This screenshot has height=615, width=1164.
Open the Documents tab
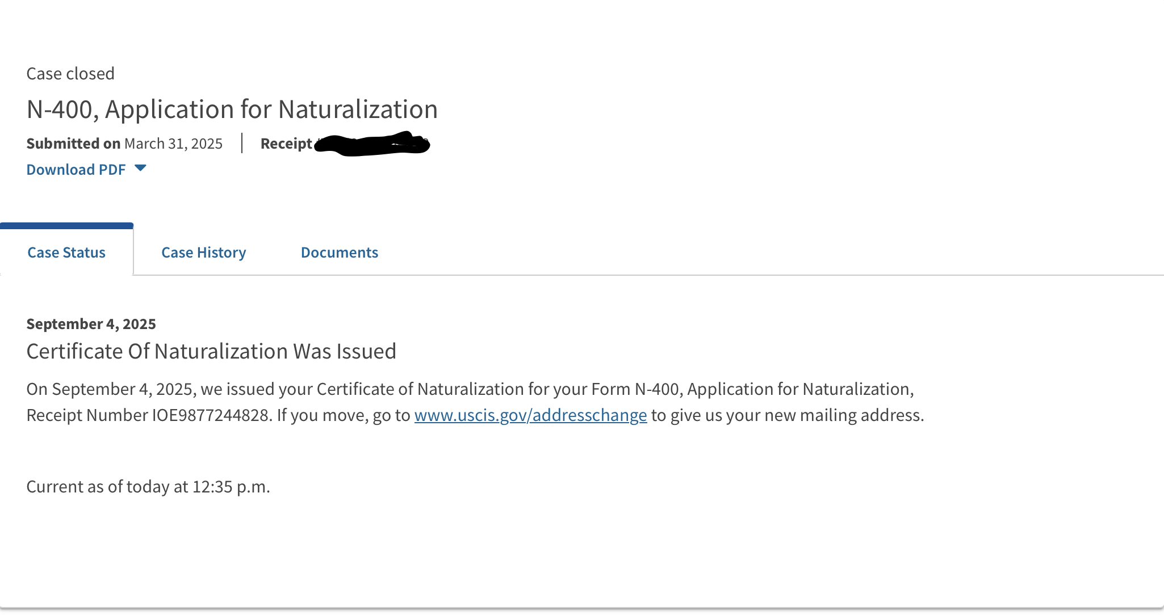tap(340, 252)
